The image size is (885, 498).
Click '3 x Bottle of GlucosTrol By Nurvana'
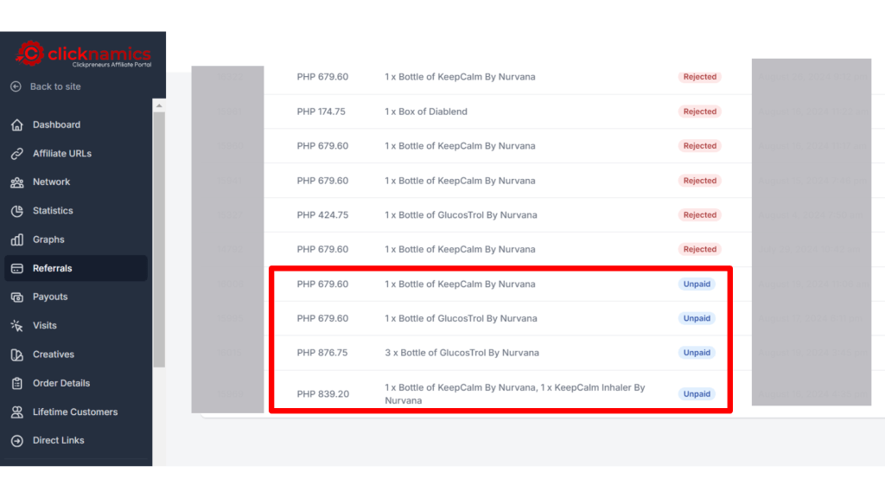462,353
